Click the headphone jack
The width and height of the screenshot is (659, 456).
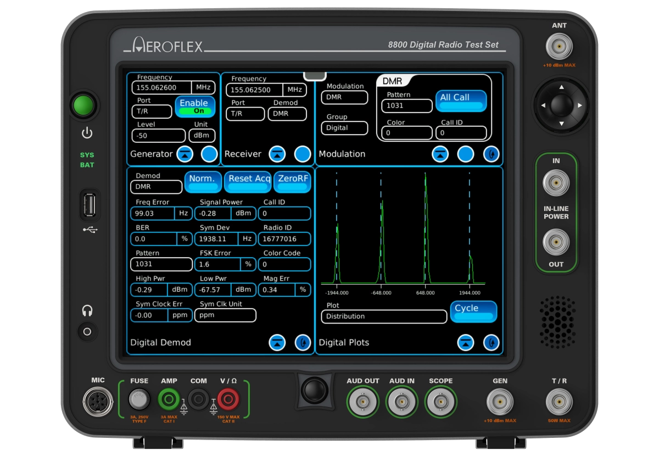click(x=87, y=332)
